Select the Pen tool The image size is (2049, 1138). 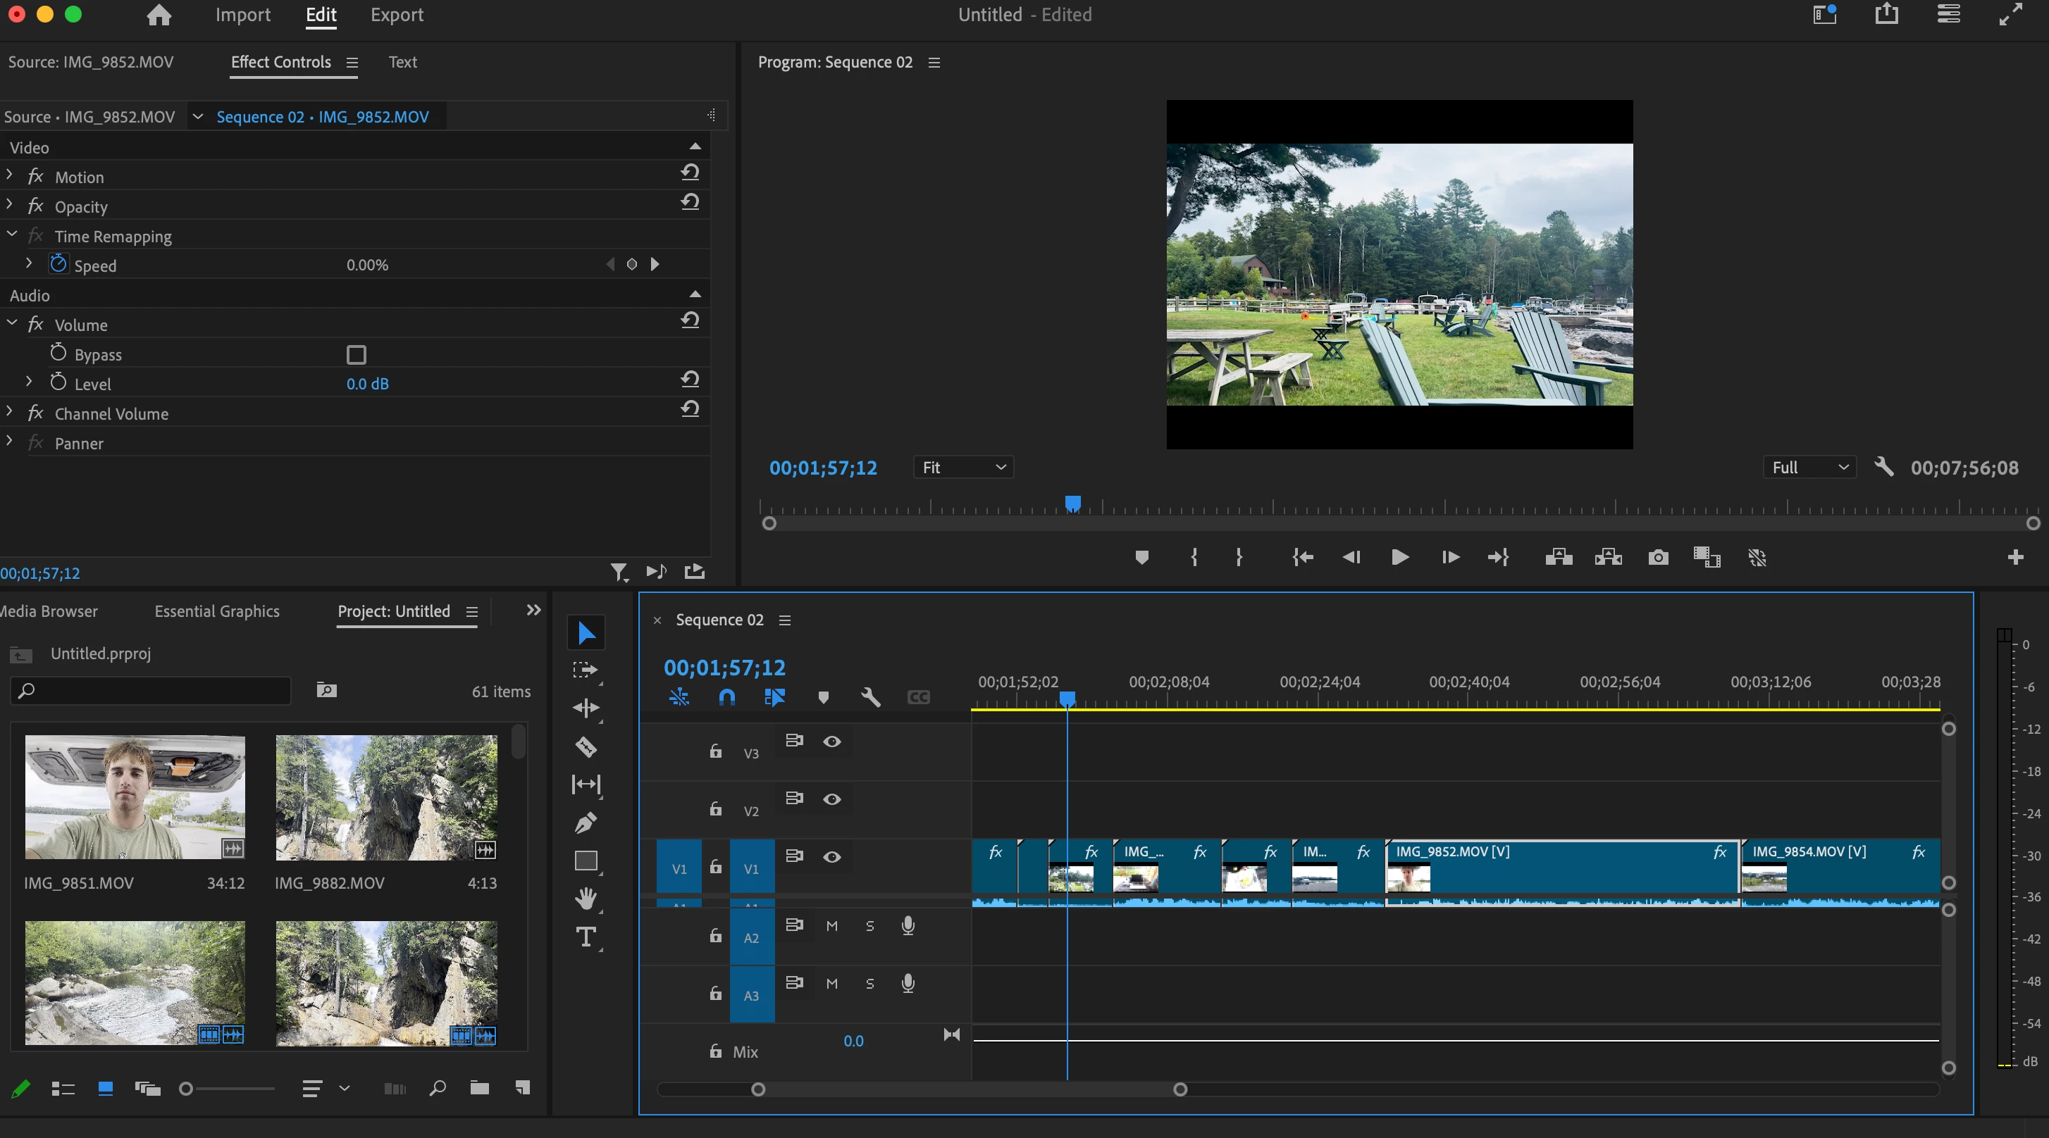coord(586,823)
